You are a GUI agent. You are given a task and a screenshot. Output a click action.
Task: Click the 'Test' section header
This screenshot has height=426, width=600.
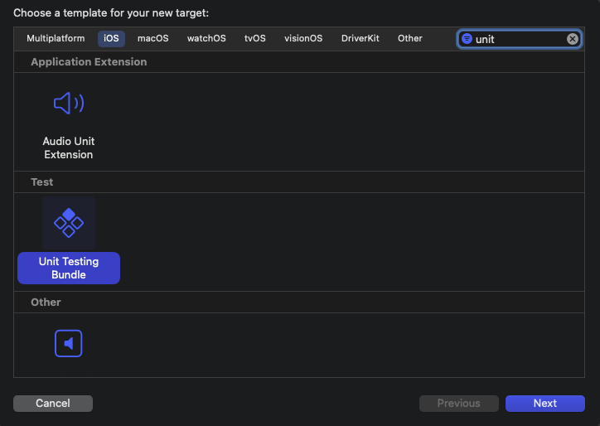(42, 182)
